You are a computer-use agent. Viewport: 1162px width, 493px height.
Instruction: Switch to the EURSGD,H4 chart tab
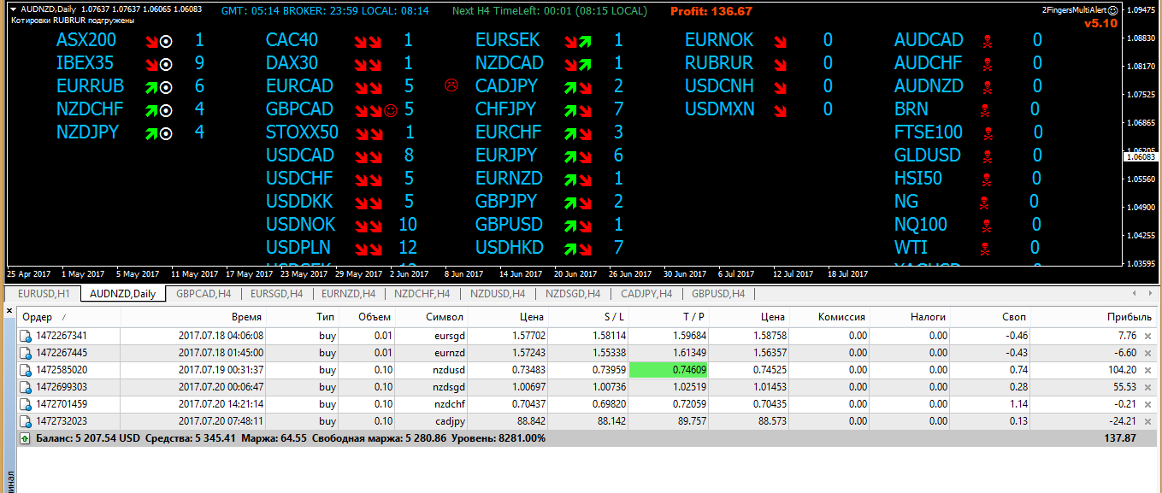point(276,294)
